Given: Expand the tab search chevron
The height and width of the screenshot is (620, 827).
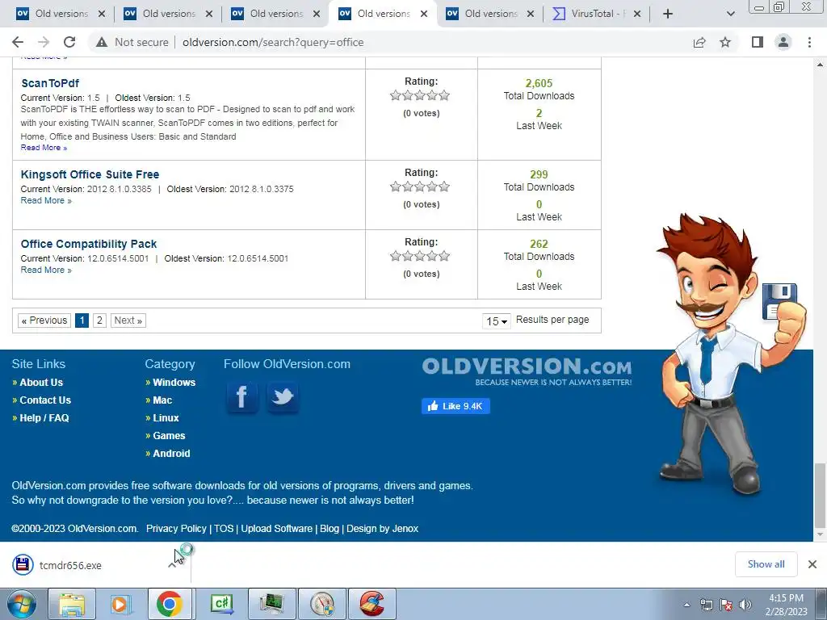Looking at the screenshot, I should click(x=730, y=14).
